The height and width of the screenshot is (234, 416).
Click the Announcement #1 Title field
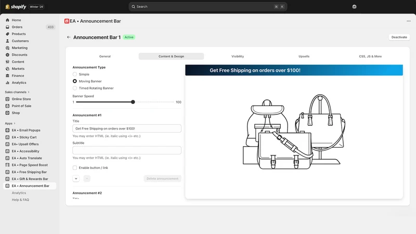tap(127, 128)
